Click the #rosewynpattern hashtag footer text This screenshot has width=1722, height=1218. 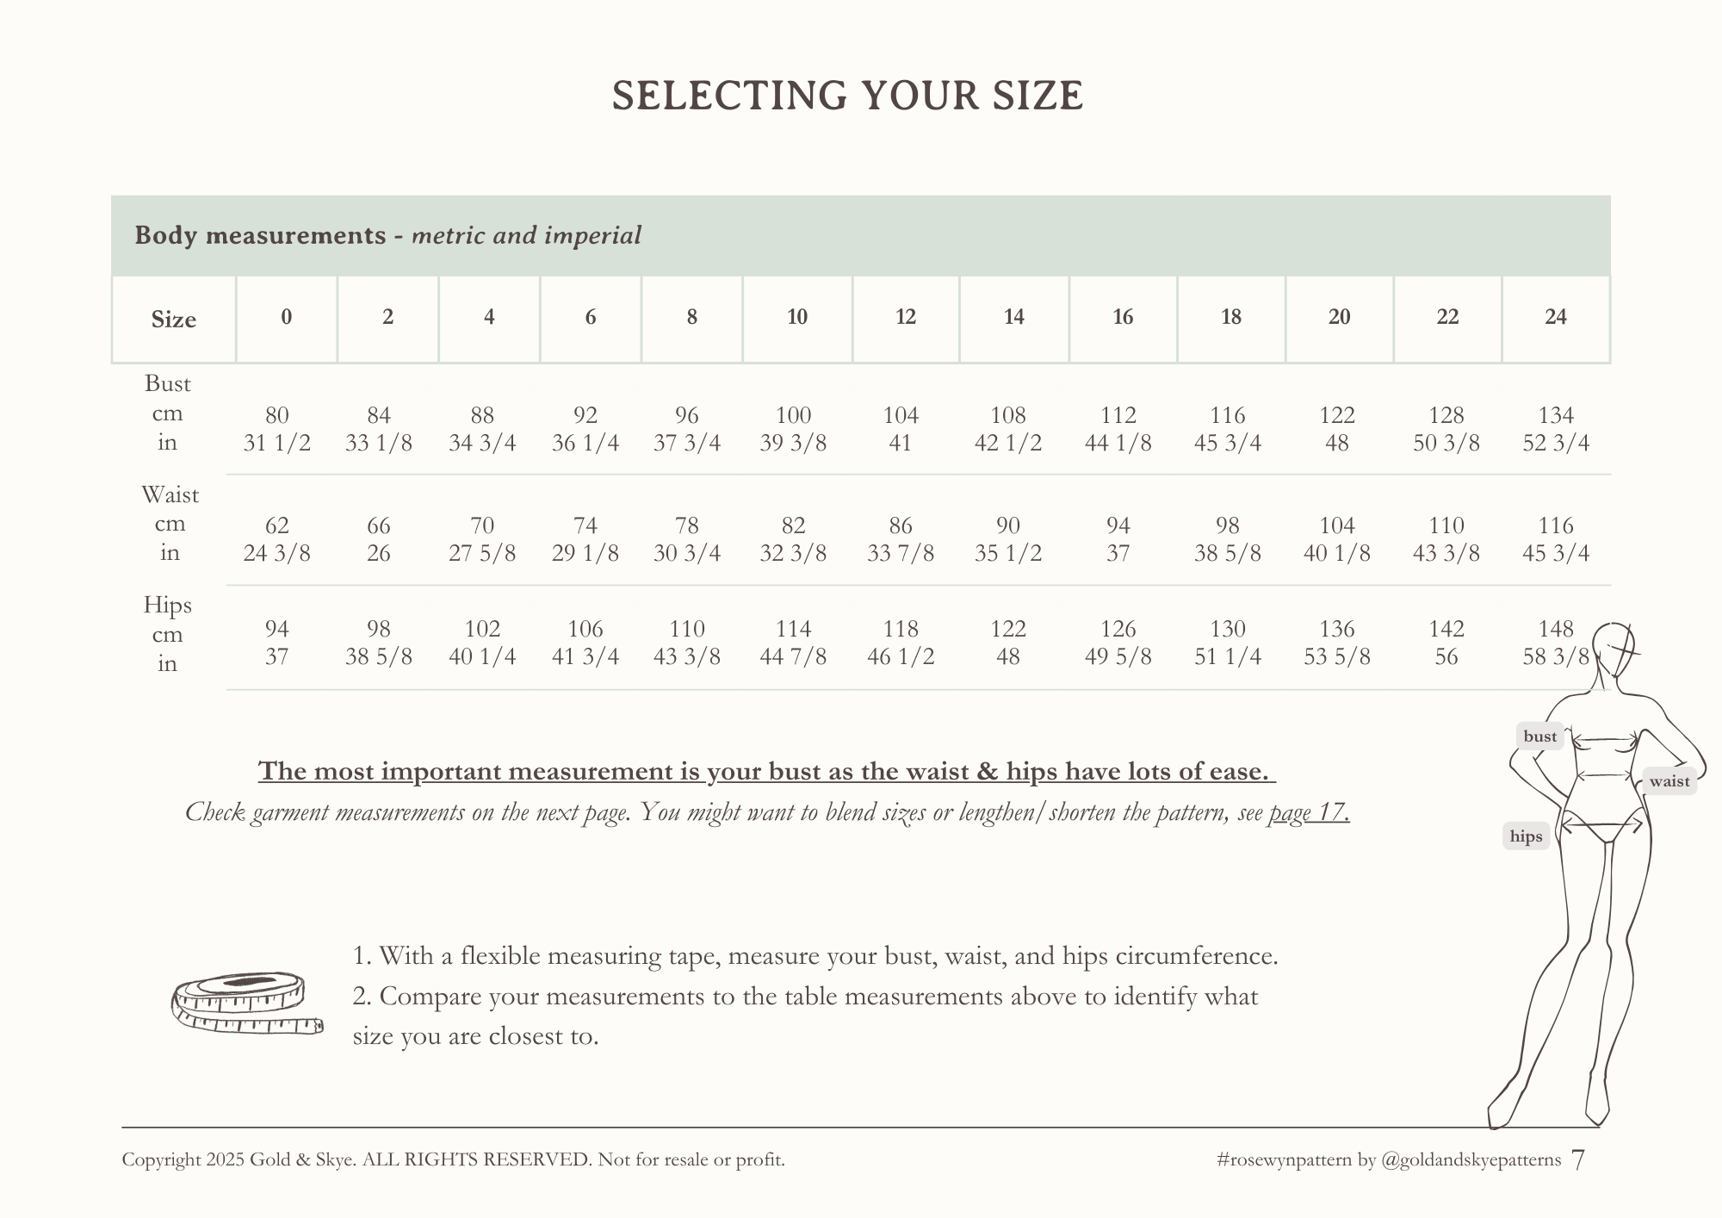tap(1388, 1160)
